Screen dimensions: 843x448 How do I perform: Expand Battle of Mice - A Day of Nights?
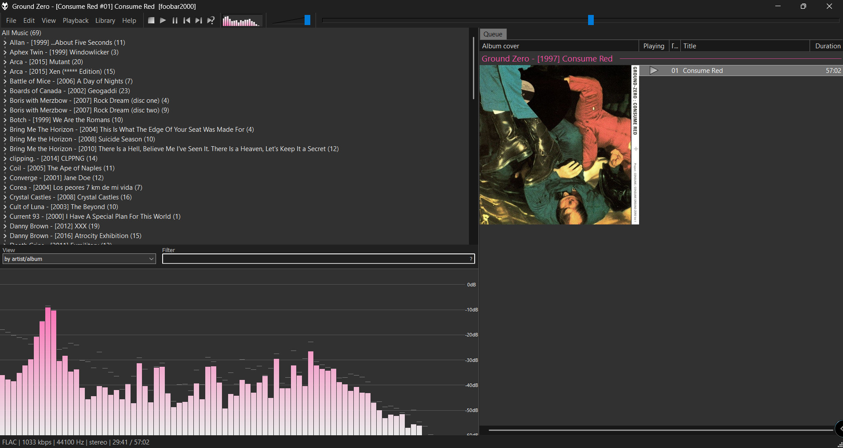click(x=5, y=81)
